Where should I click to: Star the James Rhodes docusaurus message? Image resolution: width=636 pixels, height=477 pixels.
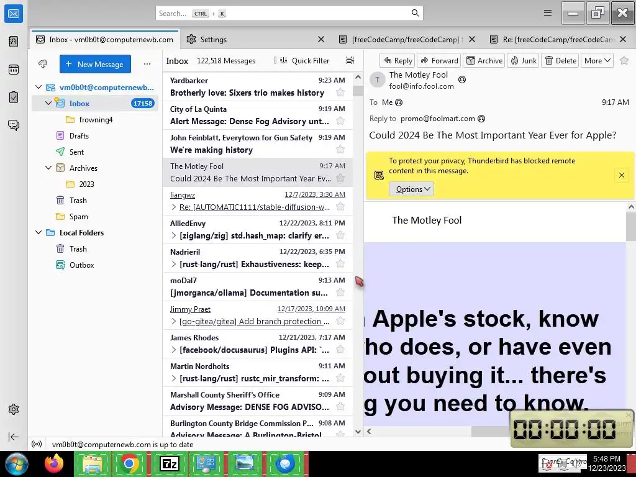(340, 350)
